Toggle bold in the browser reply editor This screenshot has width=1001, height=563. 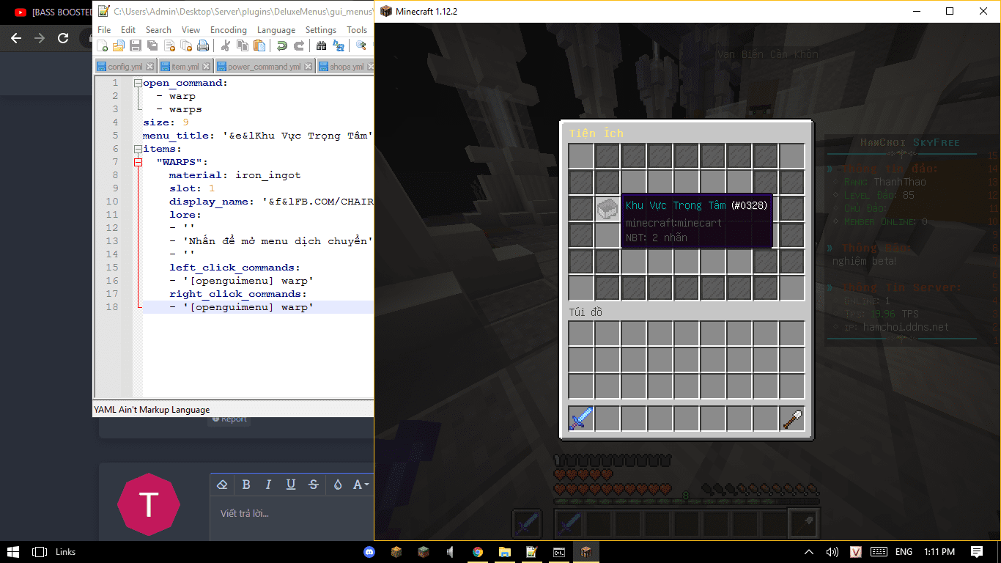[x=246, y=485]
